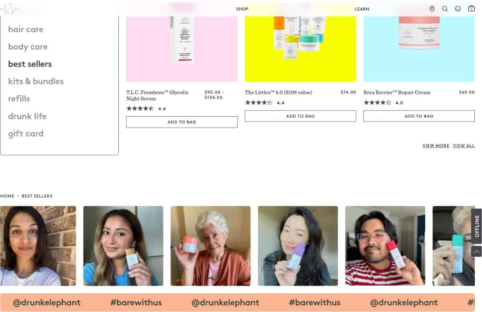Select kits & bundles category
The image size is (482, 312).
click(x=36, y=81)
